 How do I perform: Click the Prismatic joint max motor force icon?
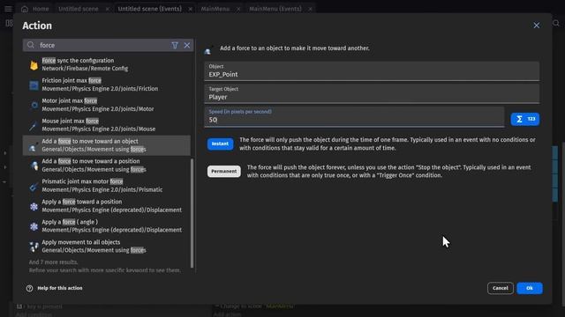pyautogui.click(x=34, y=186)
